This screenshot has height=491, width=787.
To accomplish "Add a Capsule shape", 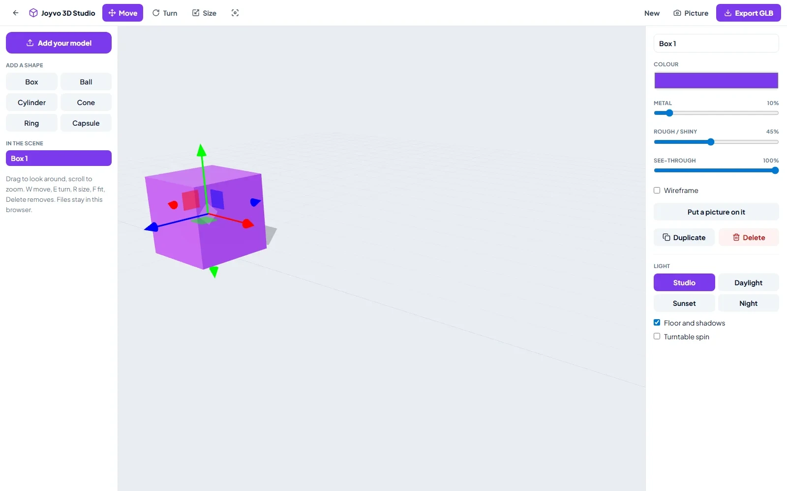I will tap(86, 123).
